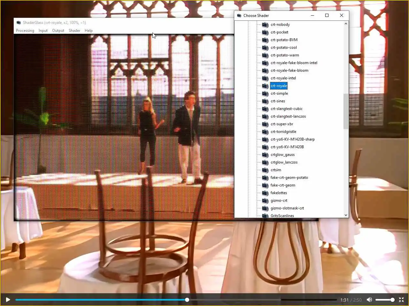
Task: Click the icon beside crtglow_gauss
Action: (x=265, y=155)
